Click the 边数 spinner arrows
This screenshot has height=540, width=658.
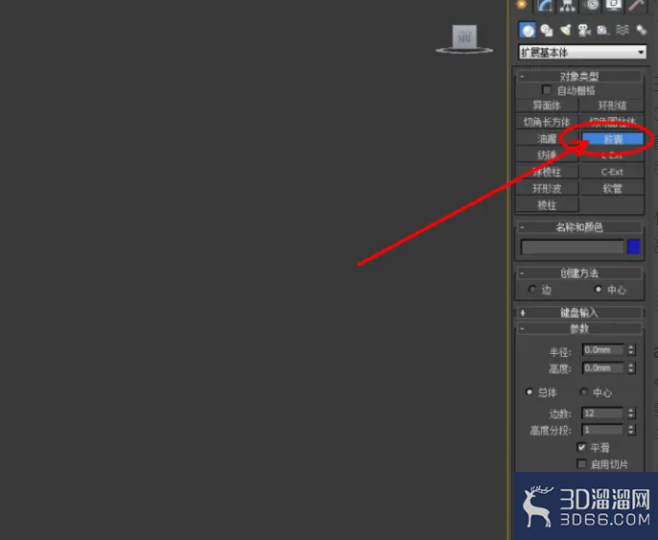point(631,413)
